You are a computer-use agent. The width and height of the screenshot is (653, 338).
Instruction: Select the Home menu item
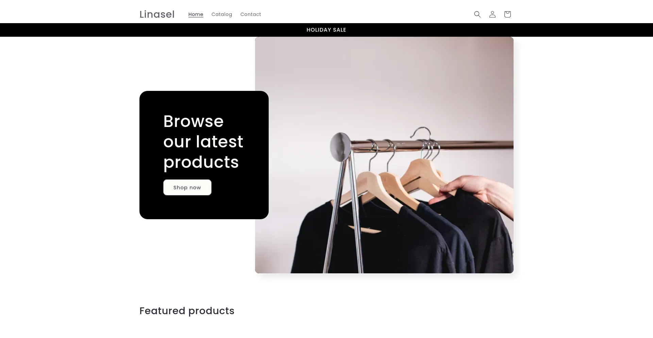point(196,14)
